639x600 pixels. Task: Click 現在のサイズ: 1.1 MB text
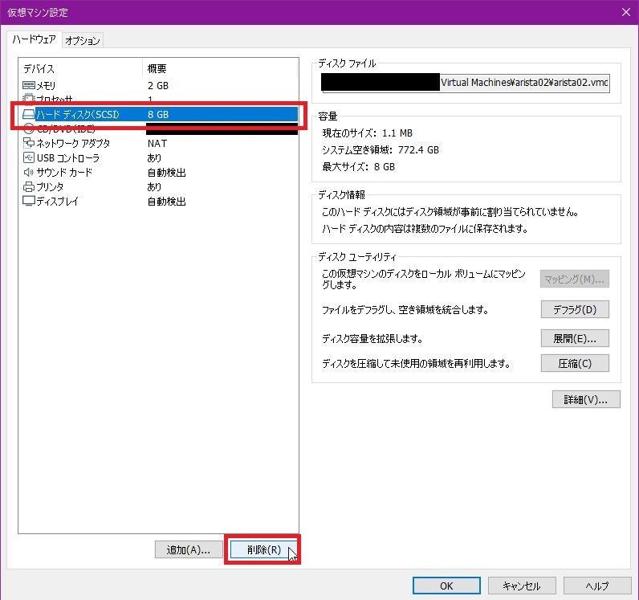[x=367, y=133]
